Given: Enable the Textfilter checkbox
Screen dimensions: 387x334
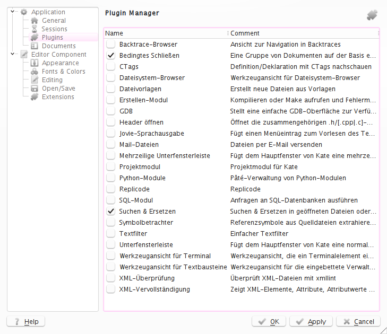Looking at the screenshot, I should (x=111, y=234).
